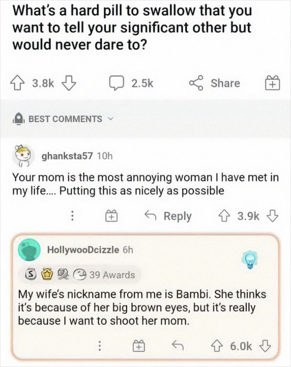Toggle the upvote on ghanksta57's comment
Viewport: 291px width, 367px height.
pos(223,216)
